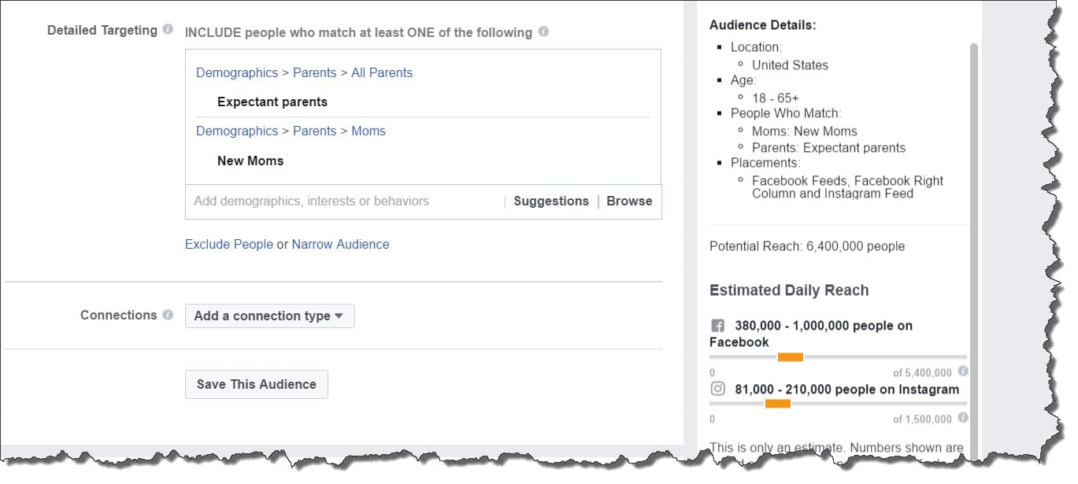
Task: Open Suggestions in targeting field
Action: pos(551,201)
